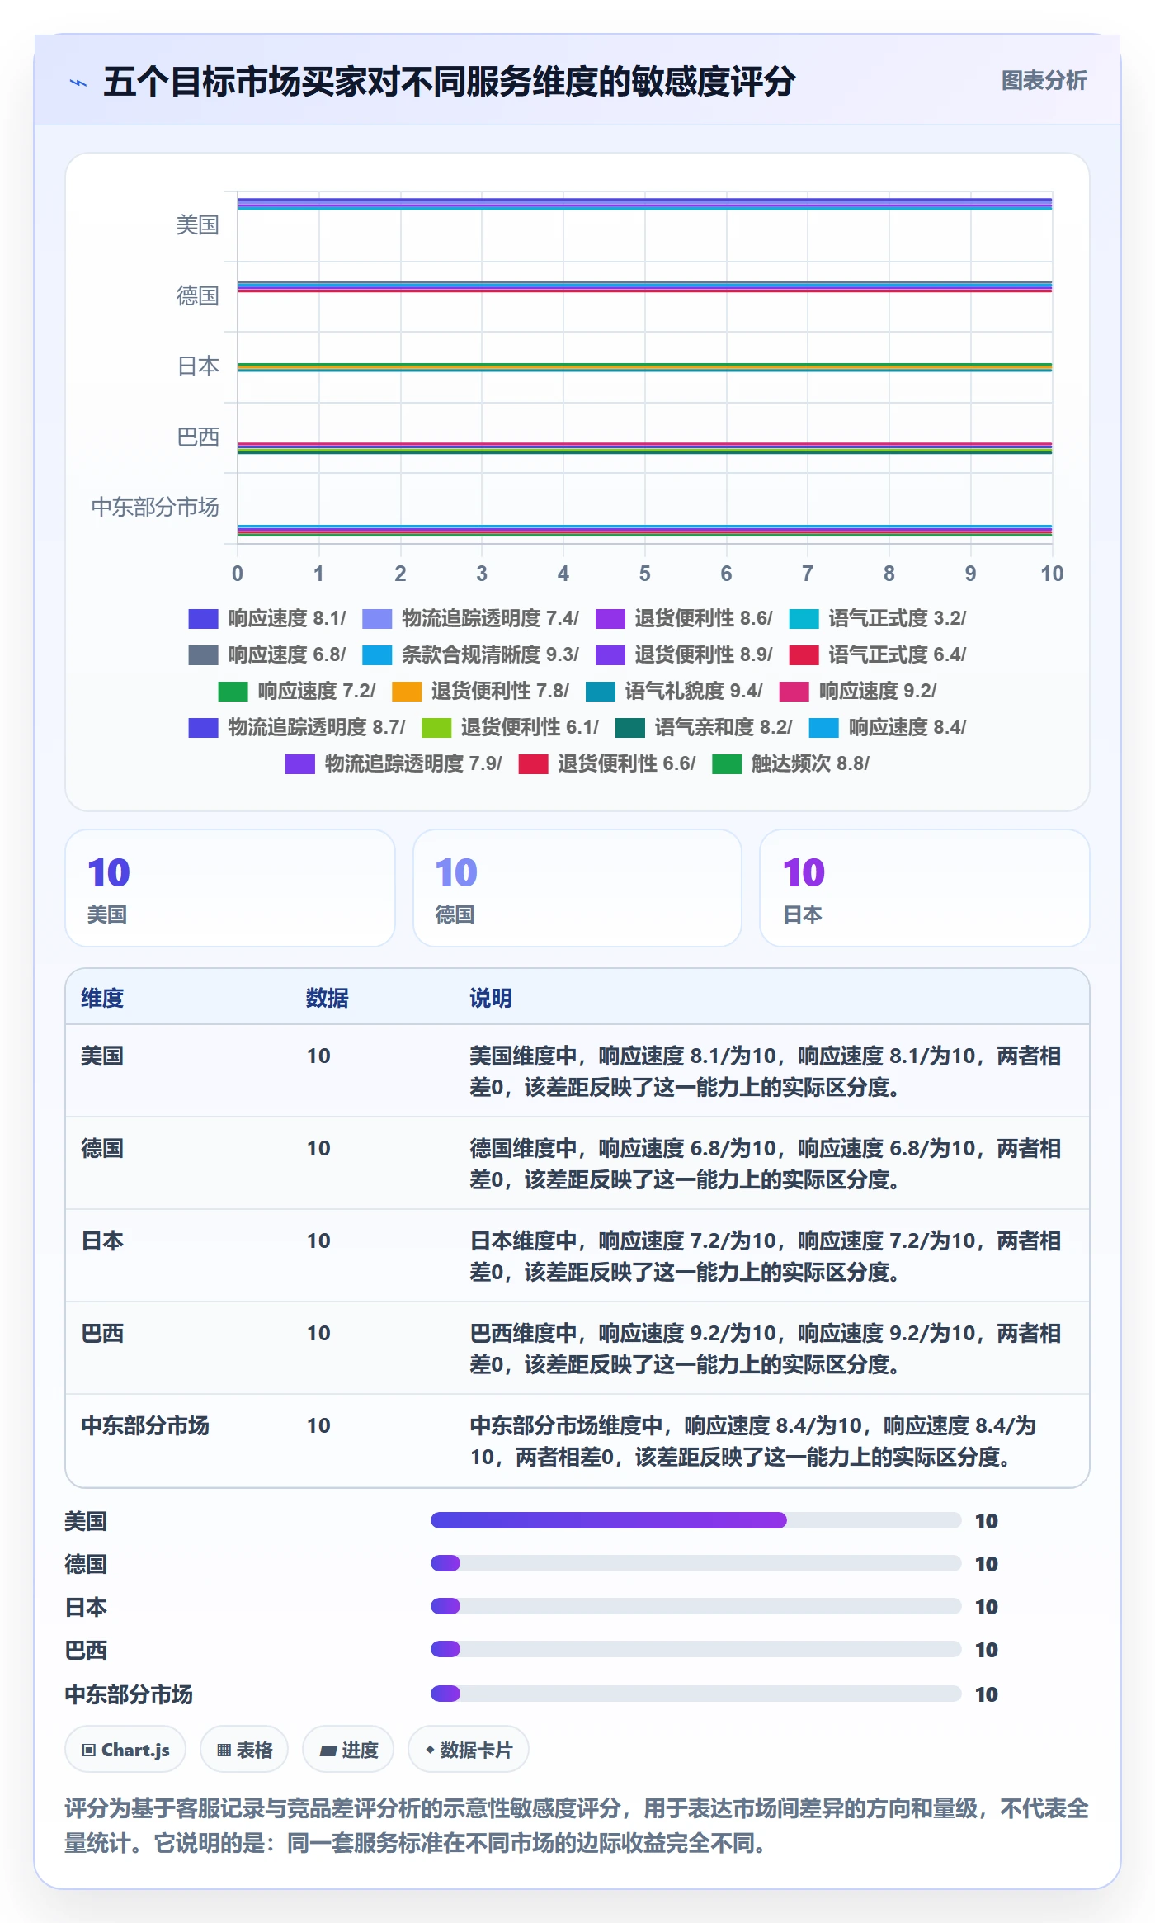
Task: Toggle the 语气正式度 3.2/ legend entry
Action: pos(878,618)
